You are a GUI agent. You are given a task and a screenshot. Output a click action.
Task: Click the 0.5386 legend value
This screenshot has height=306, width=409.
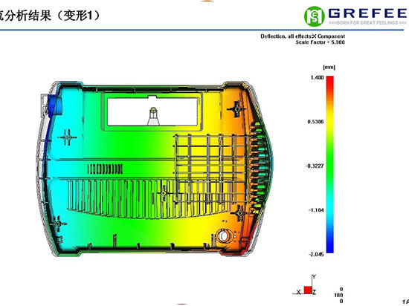(315, 122)
